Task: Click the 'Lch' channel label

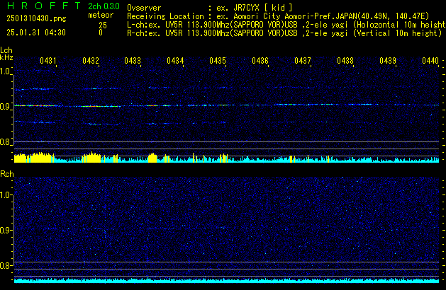Action: click(6, 50)
